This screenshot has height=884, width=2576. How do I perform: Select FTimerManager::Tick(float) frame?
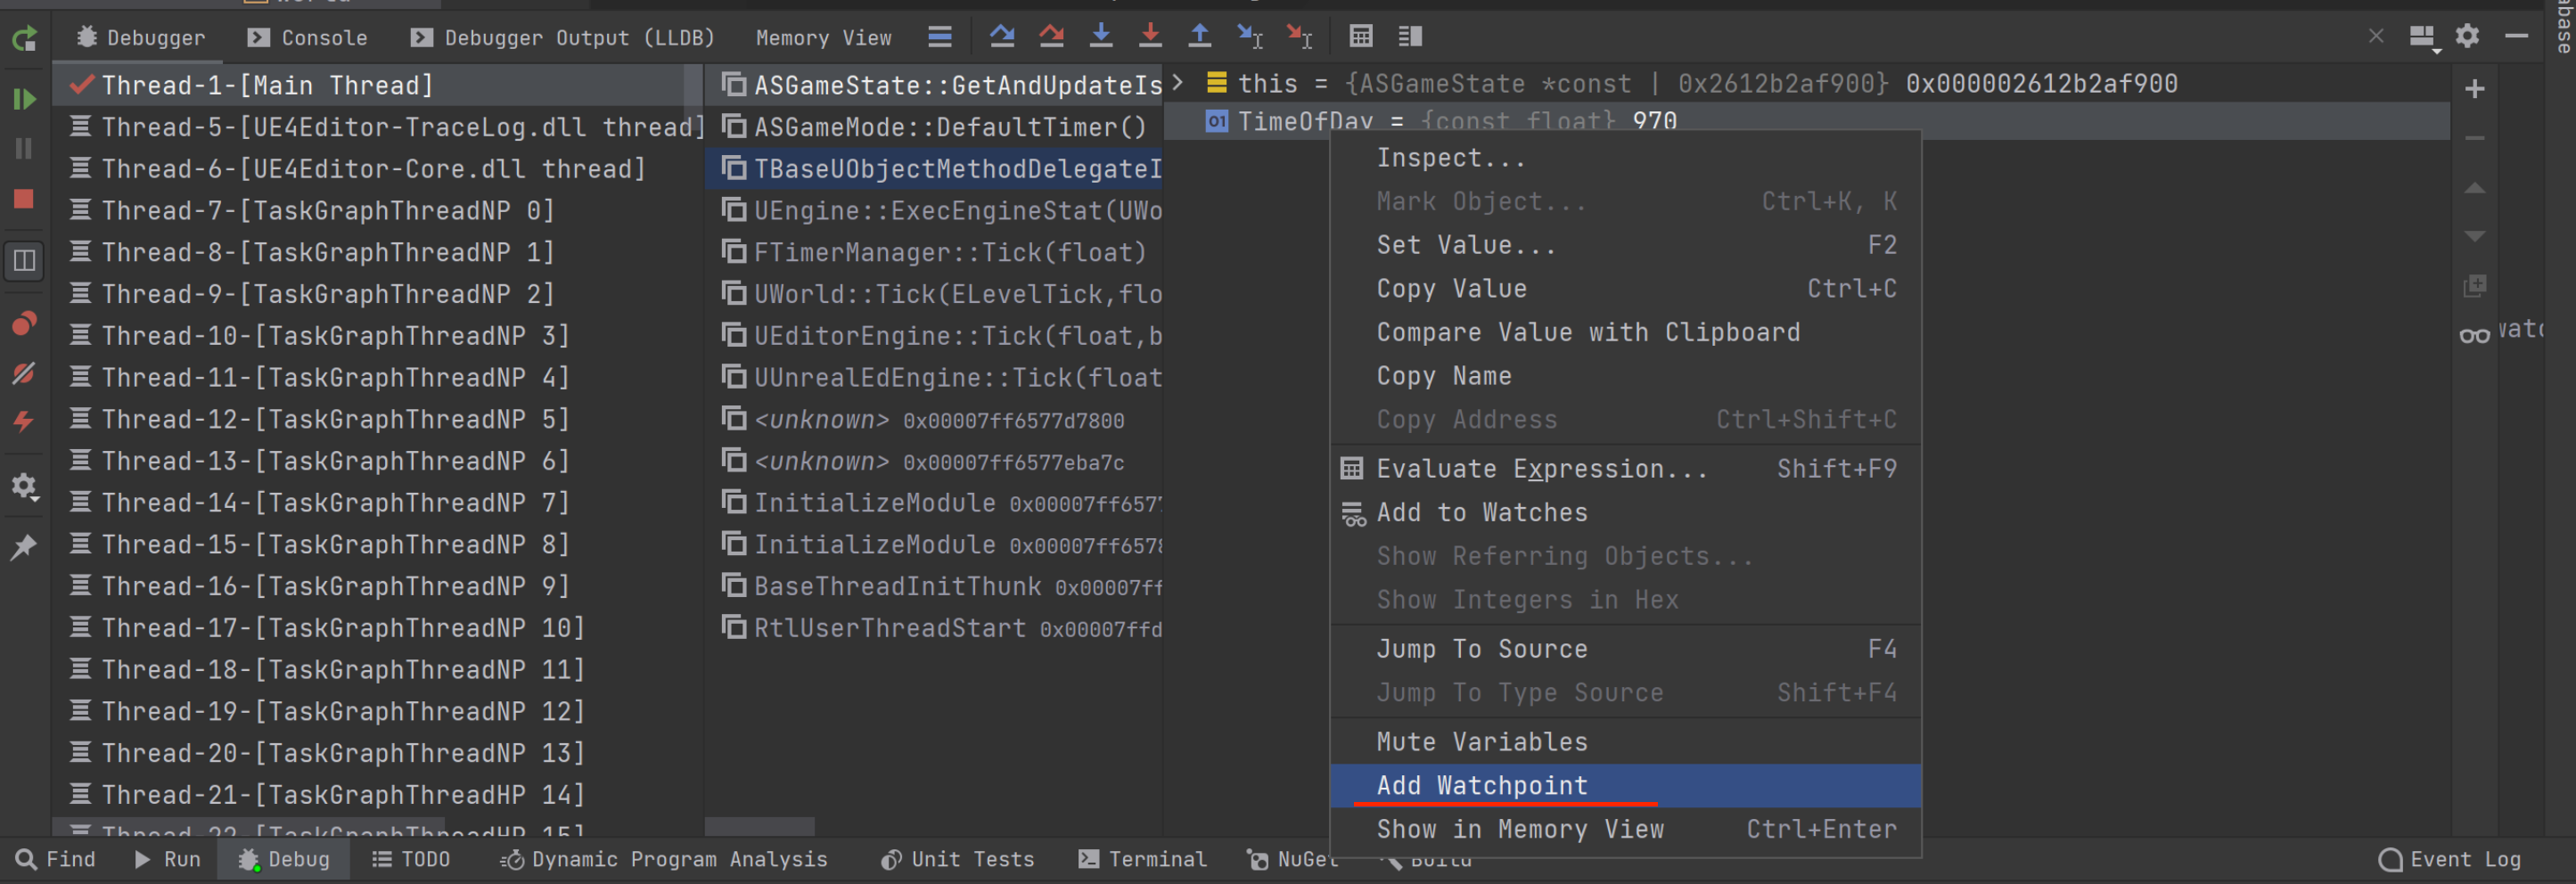[934, 253]
